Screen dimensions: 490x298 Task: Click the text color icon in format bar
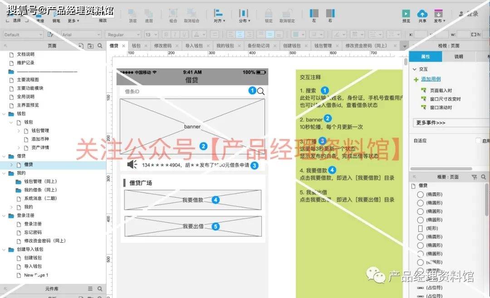[196, 34]
